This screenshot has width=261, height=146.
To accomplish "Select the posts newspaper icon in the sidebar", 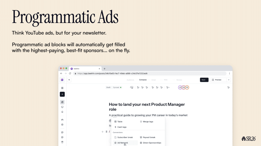I will (62, 102).
